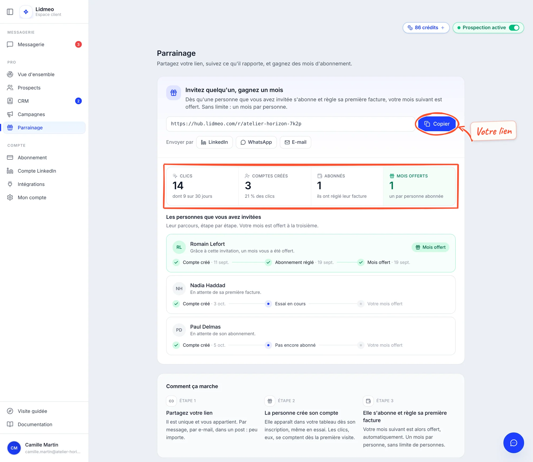Click the RL avatar of Romain Lefort
This screenshot has height=462, width=533.
(x=179, y=247)
